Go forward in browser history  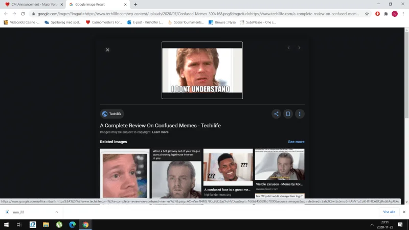pyautogui.click(x=14, y=14)
